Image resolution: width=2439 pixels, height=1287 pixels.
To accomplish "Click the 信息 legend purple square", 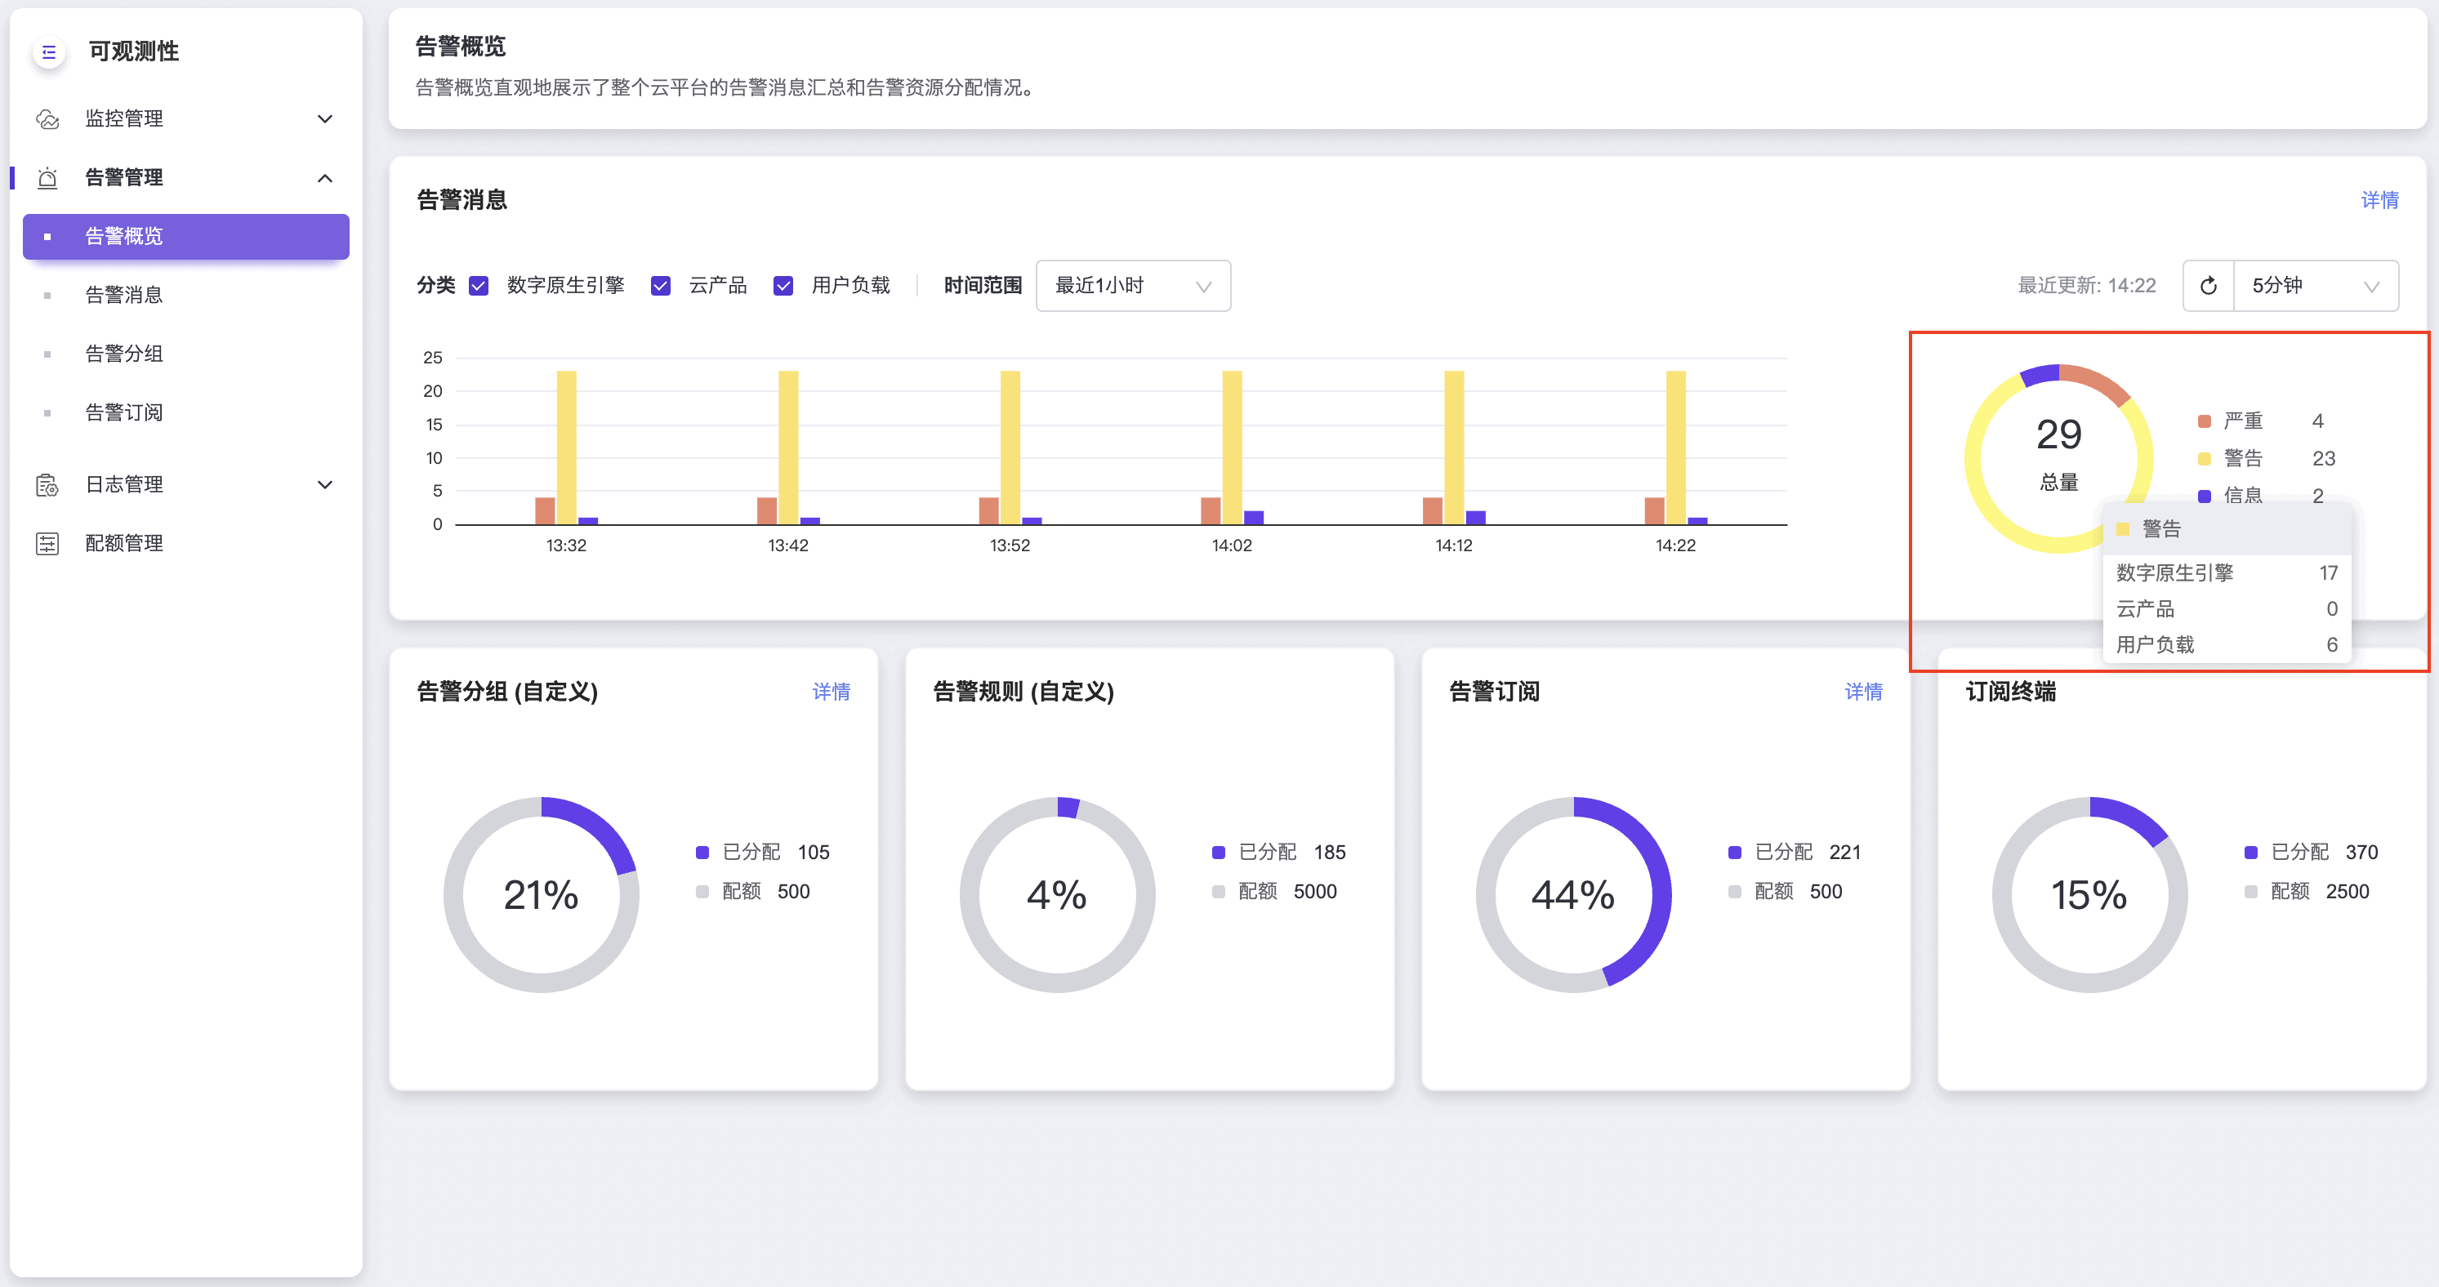I will point(2205,496).
